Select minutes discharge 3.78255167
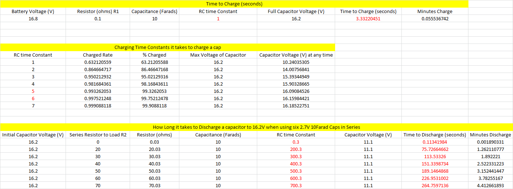Image resolution: width=513 pixels, height=189 pixels. pos(491,178)
